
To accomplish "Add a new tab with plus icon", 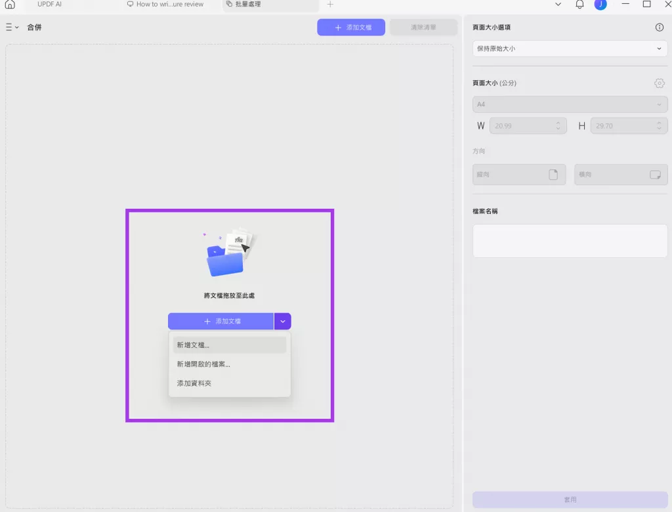I will click(x=330, y=5).
